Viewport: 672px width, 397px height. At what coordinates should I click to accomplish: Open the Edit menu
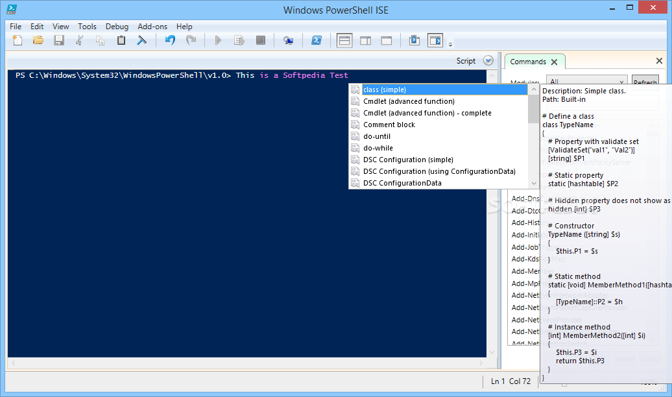37,26
